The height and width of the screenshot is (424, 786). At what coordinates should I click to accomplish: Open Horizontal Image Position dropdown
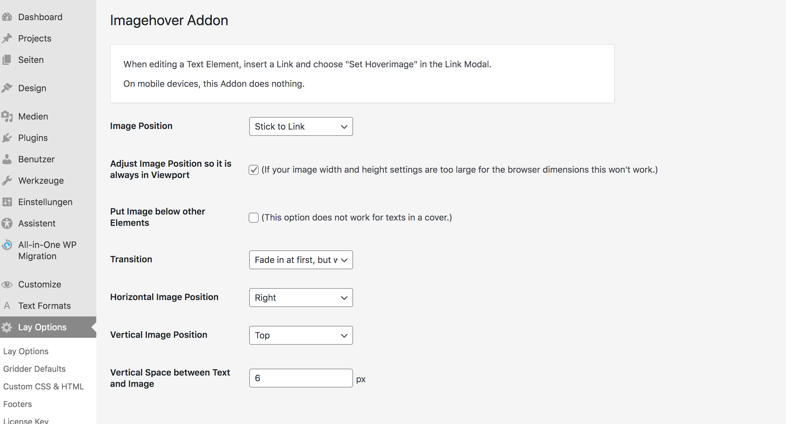(301, 298)
